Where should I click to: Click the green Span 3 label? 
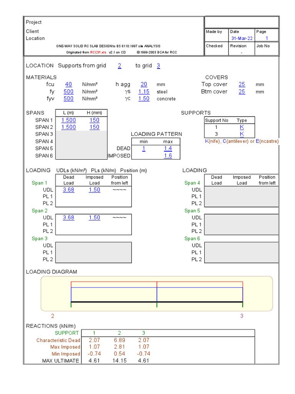tap(40, 239)
